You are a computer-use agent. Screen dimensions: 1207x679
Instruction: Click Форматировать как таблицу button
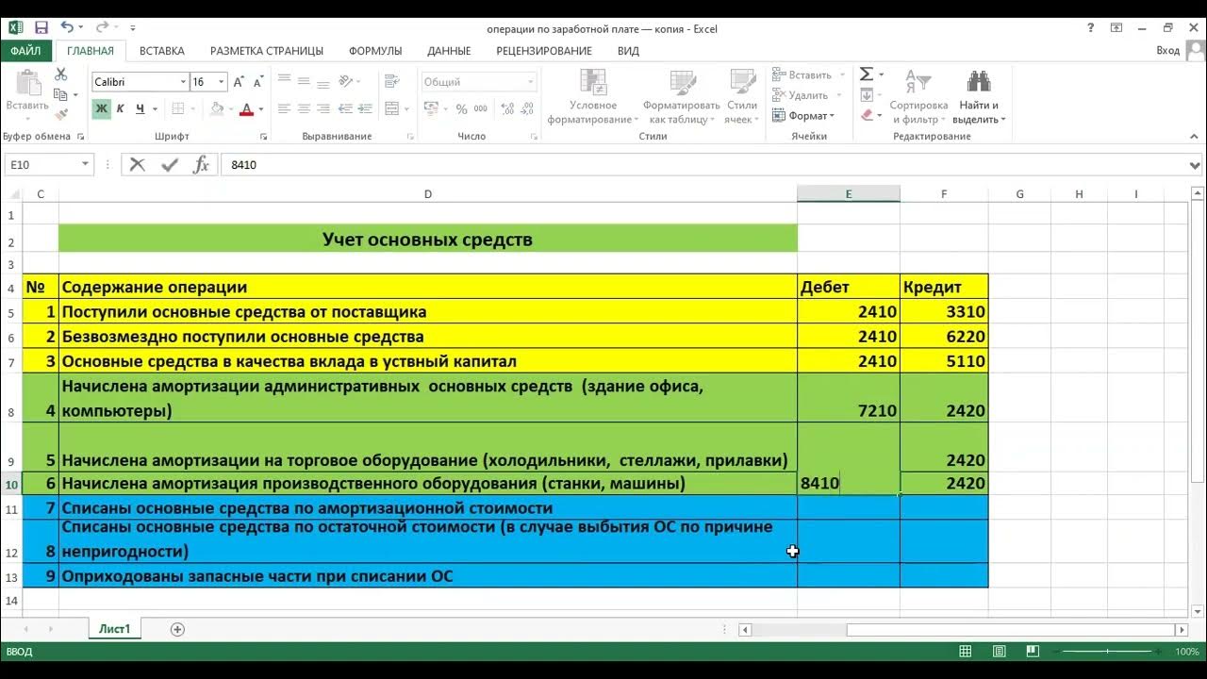[681, 97]
